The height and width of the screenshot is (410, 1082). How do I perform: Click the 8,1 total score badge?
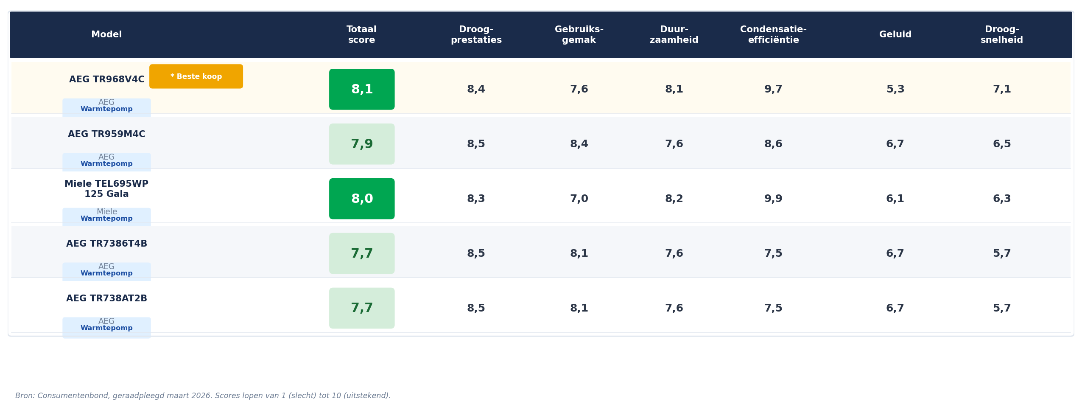[362, 89]
